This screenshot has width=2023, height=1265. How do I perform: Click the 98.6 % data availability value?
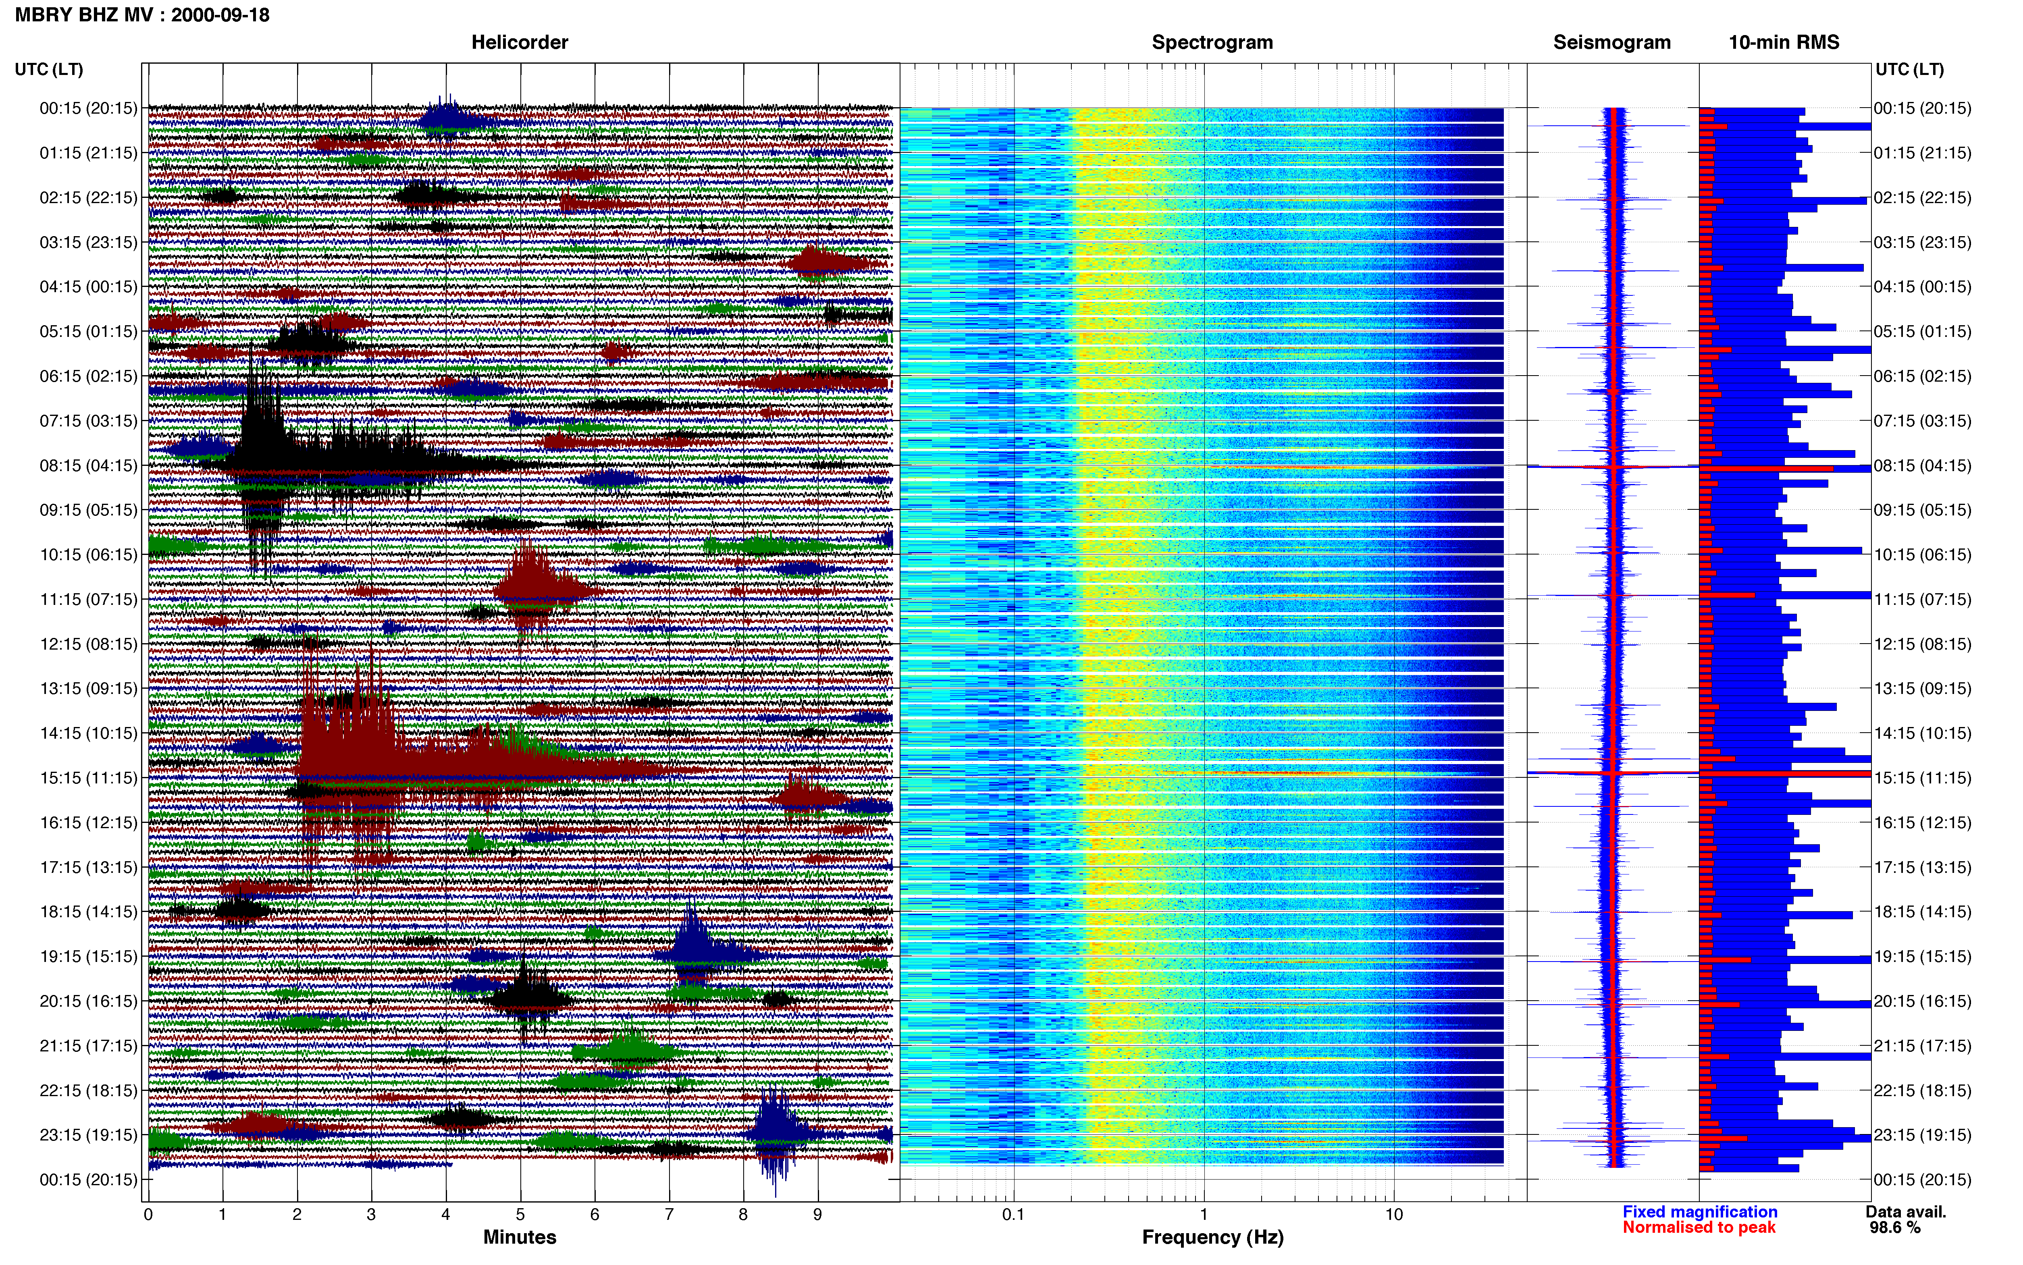tap(1895, 1228)
